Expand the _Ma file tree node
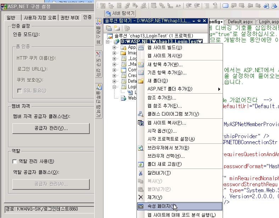Screen dimensions: 279x218 pyautogui.click(x=114, y=64)
